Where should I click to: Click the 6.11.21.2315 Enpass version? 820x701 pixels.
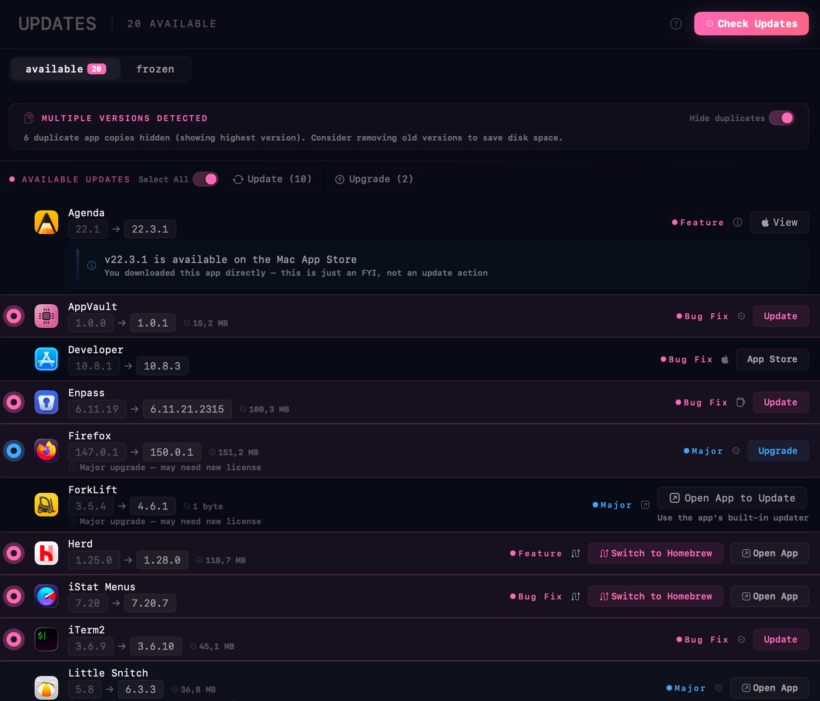pyautogui.click(x=187, y=409)
